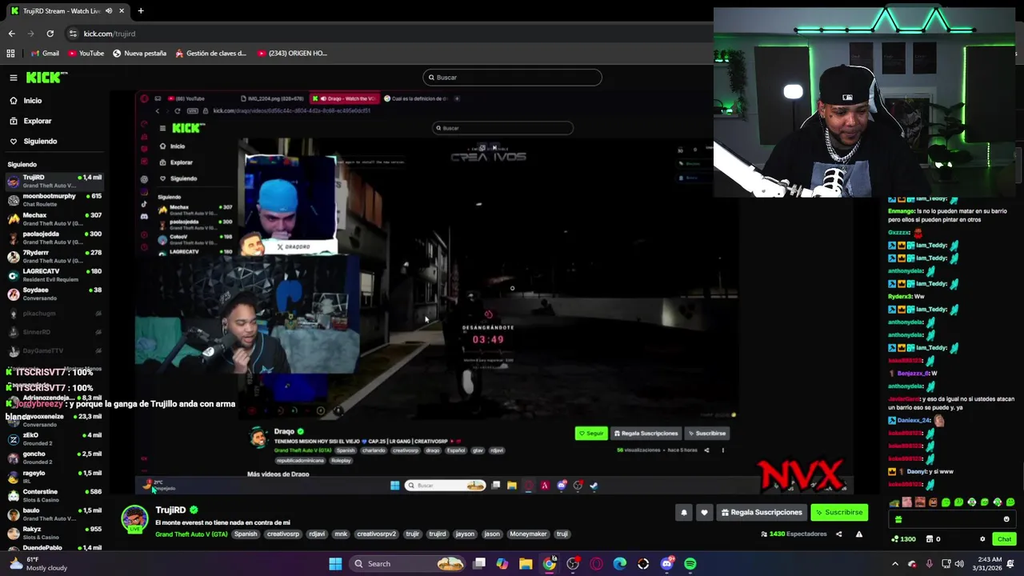Open a new browser tab

pos(140,11)
